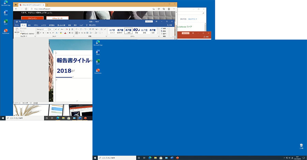Image resolution: width=307 pixels, height=160 pixels.
Task: Toggle Superscript in Word
Action: pos(53,33)
